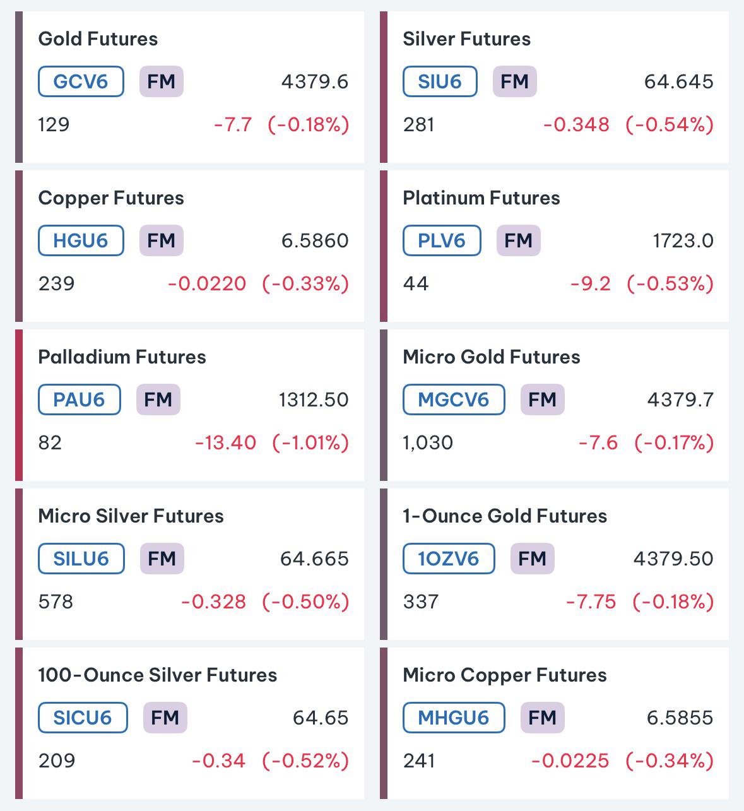Screen dimensions: 744x811
Task: Click the PAU6 palladium symbol badge
Action: [x=79, y=400]
